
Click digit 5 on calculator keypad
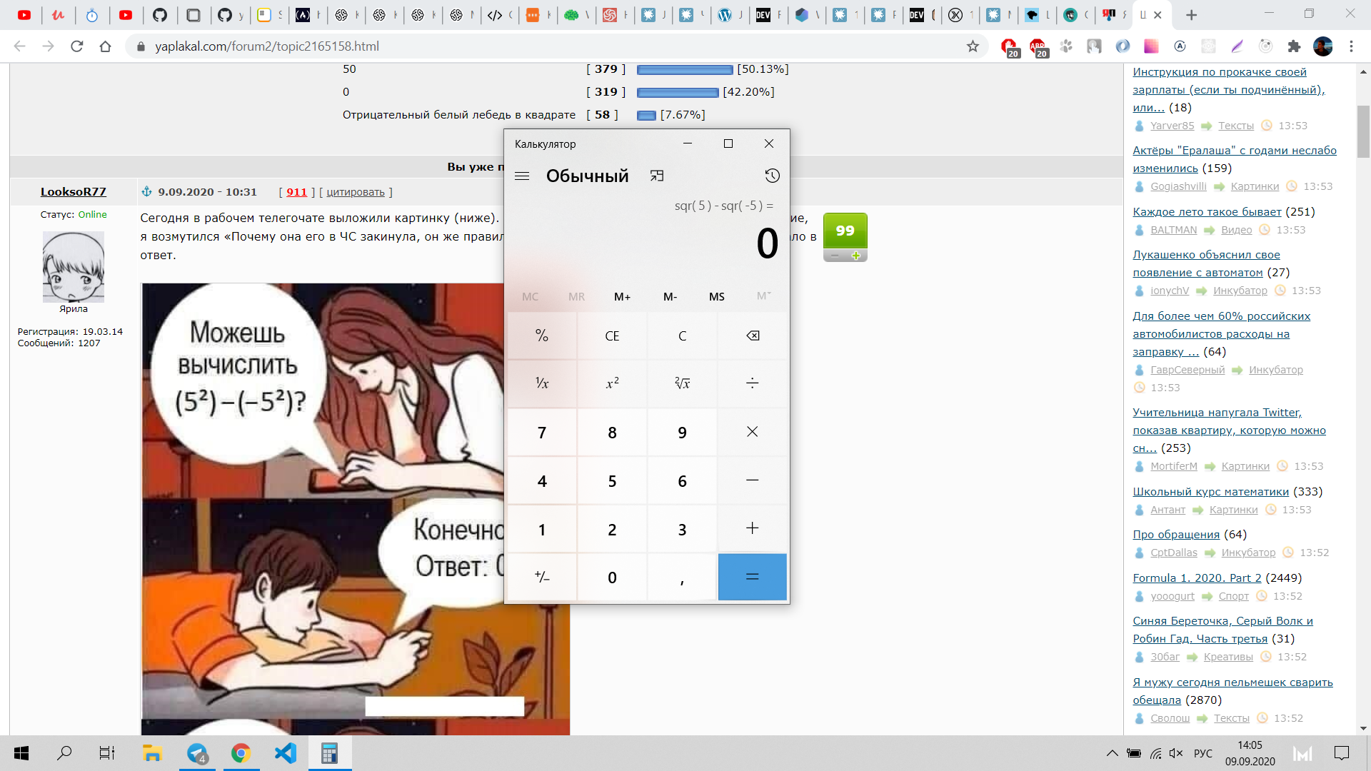coord(612,480)
